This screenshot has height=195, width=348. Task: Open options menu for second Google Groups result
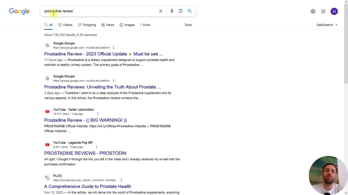[x=113, y=81]
